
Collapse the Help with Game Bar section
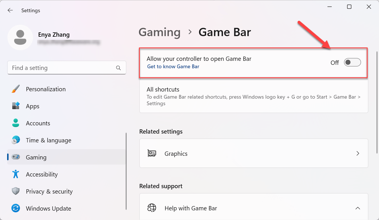point(358,208)
